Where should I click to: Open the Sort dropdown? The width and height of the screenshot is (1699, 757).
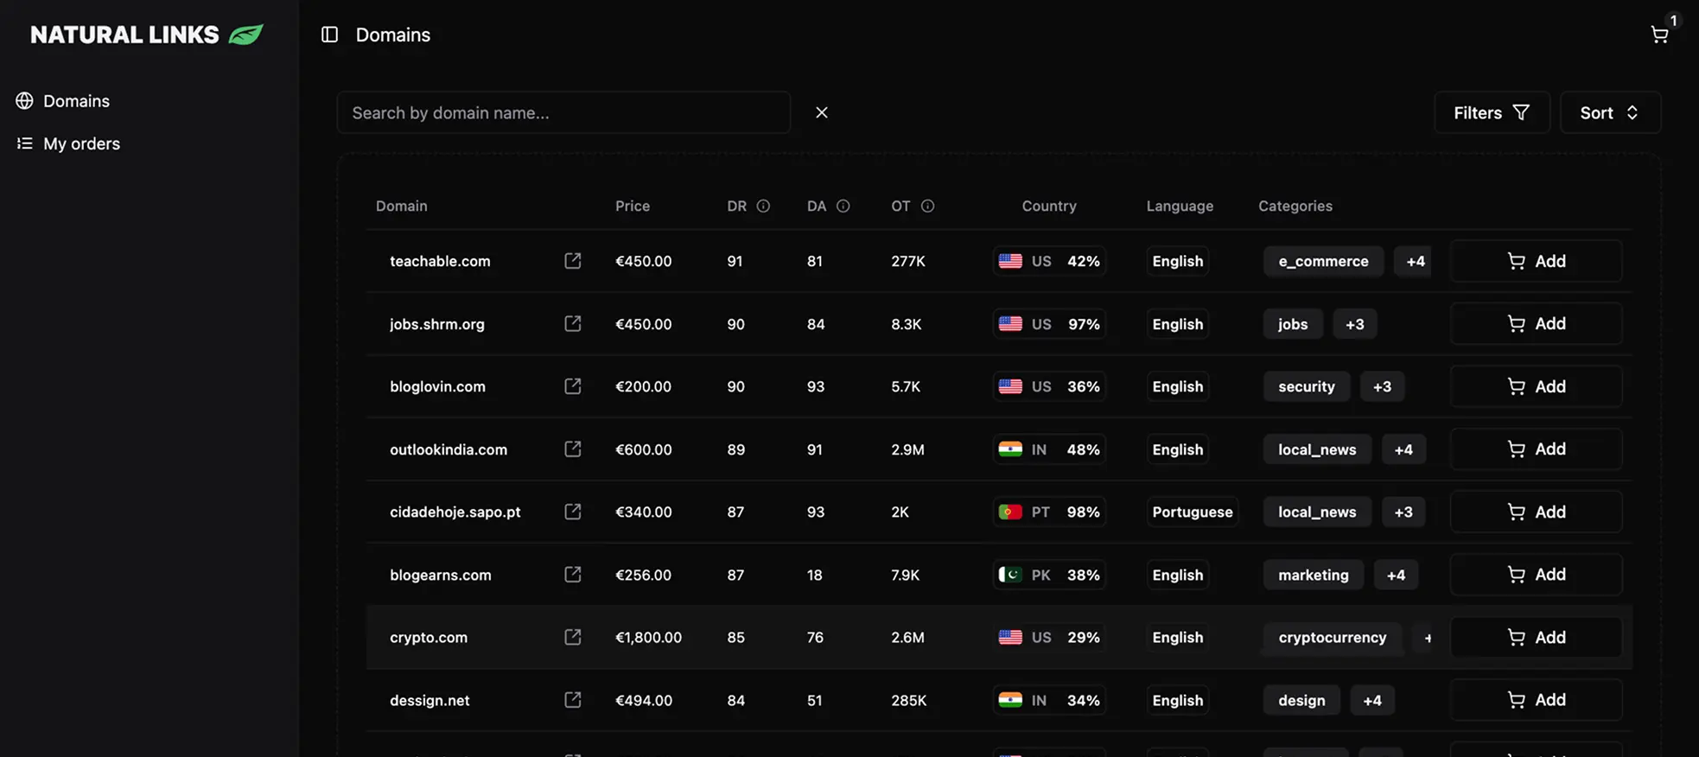pyautogui.click(x=1609, y=112)
